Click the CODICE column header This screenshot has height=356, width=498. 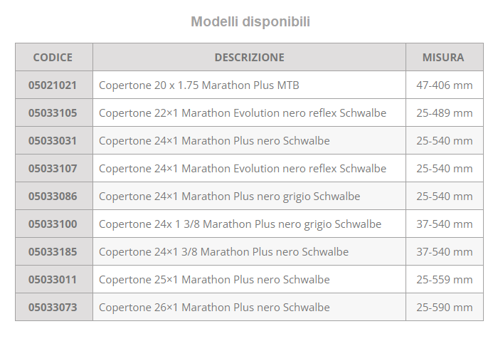[x=53, y=58]
